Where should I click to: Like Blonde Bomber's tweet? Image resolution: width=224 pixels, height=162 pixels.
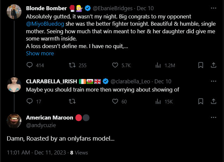(x=115, y=65)
